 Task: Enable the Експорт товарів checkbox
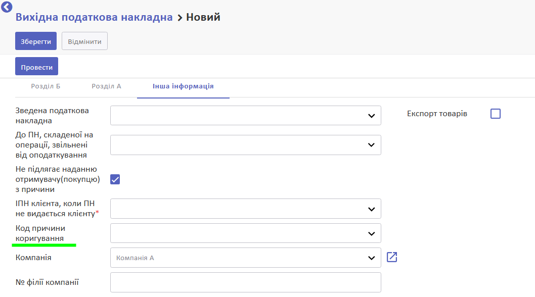pos(496,114)
